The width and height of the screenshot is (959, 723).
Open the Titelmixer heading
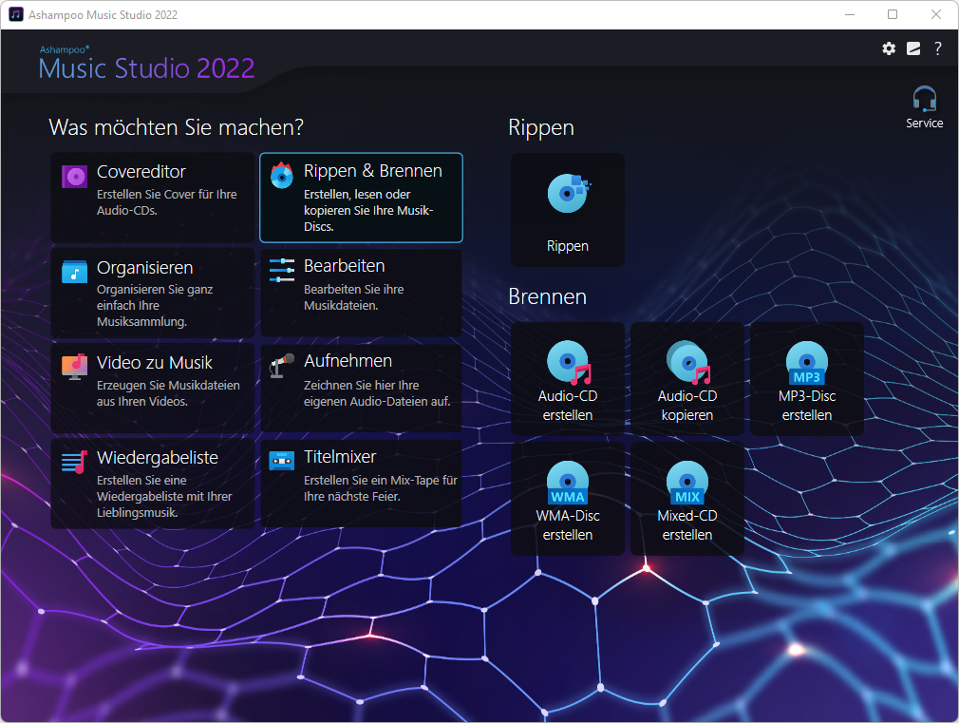(x=340, y=457)
